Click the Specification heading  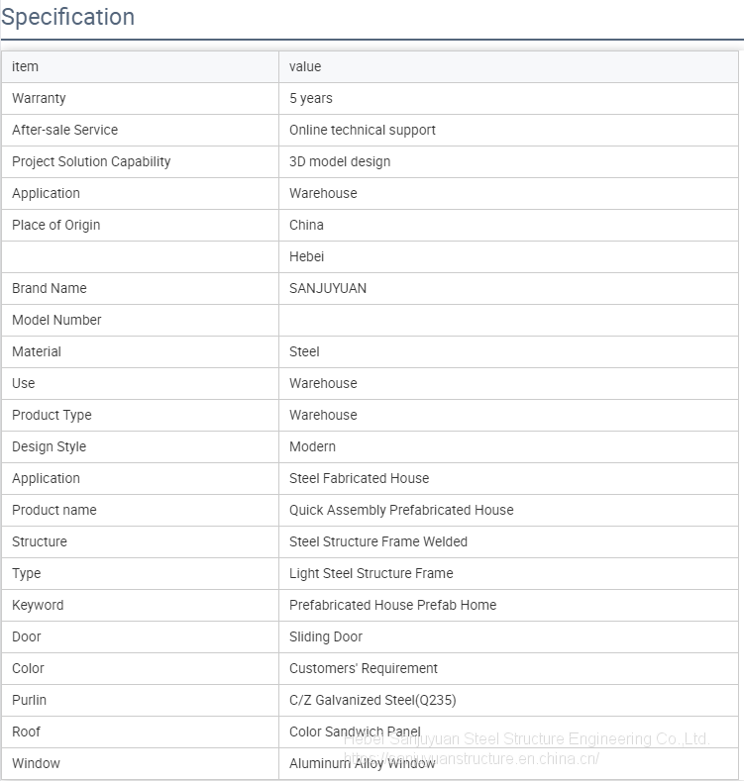68,18
